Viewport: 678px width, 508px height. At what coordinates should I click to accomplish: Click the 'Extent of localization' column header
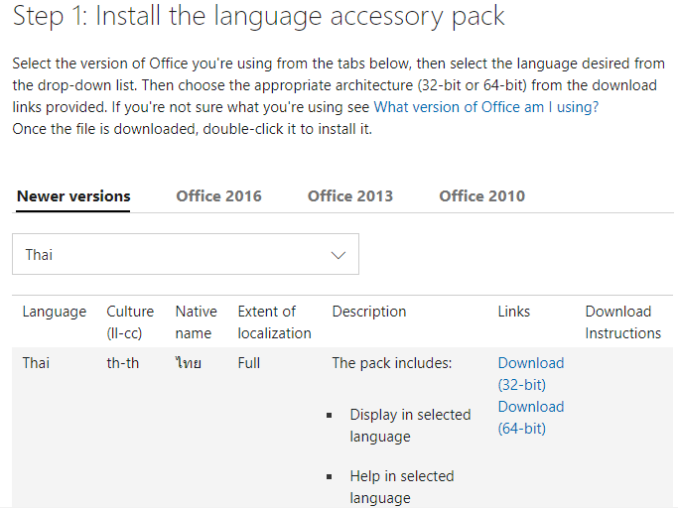[x=274, y=322]
